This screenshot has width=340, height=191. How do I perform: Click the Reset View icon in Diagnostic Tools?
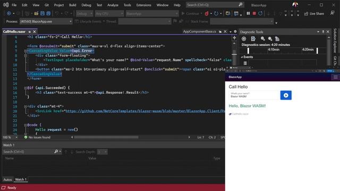(x=277, y=39)
